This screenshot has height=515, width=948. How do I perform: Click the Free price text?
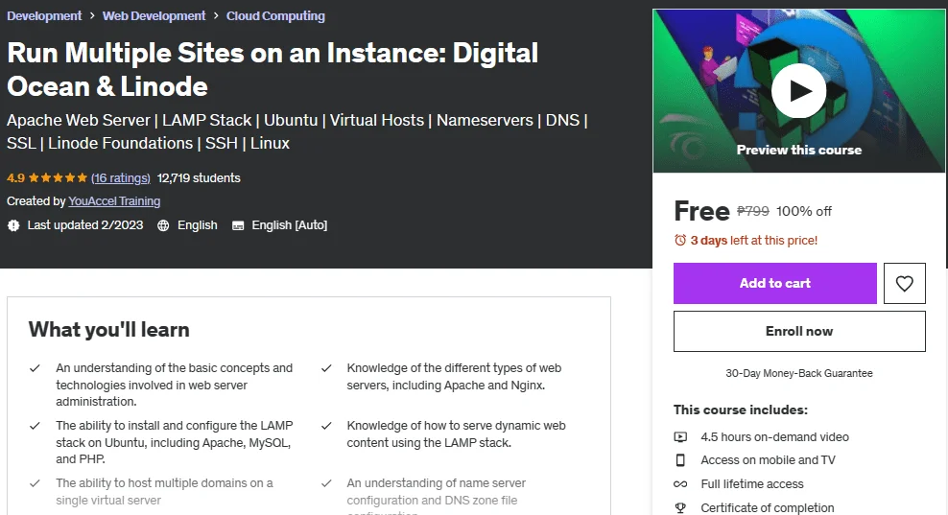point(702,211)
